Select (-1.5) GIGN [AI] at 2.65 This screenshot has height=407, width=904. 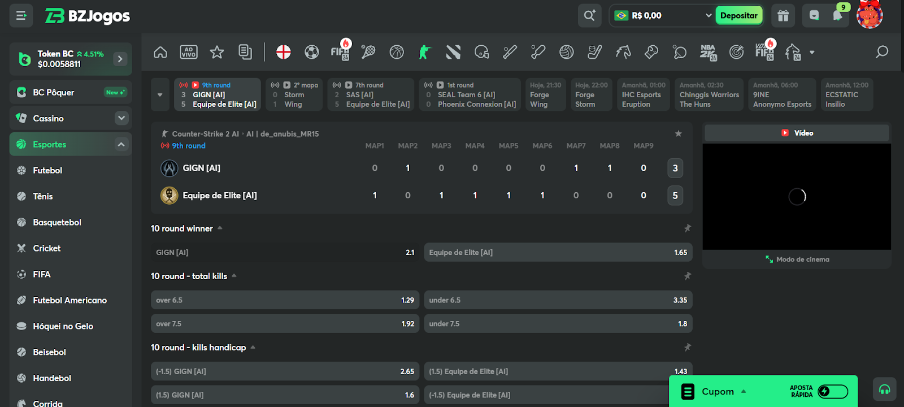point(285,371)
